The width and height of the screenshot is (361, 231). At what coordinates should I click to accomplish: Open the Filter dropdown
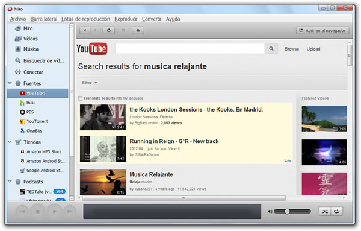[89, 83]
